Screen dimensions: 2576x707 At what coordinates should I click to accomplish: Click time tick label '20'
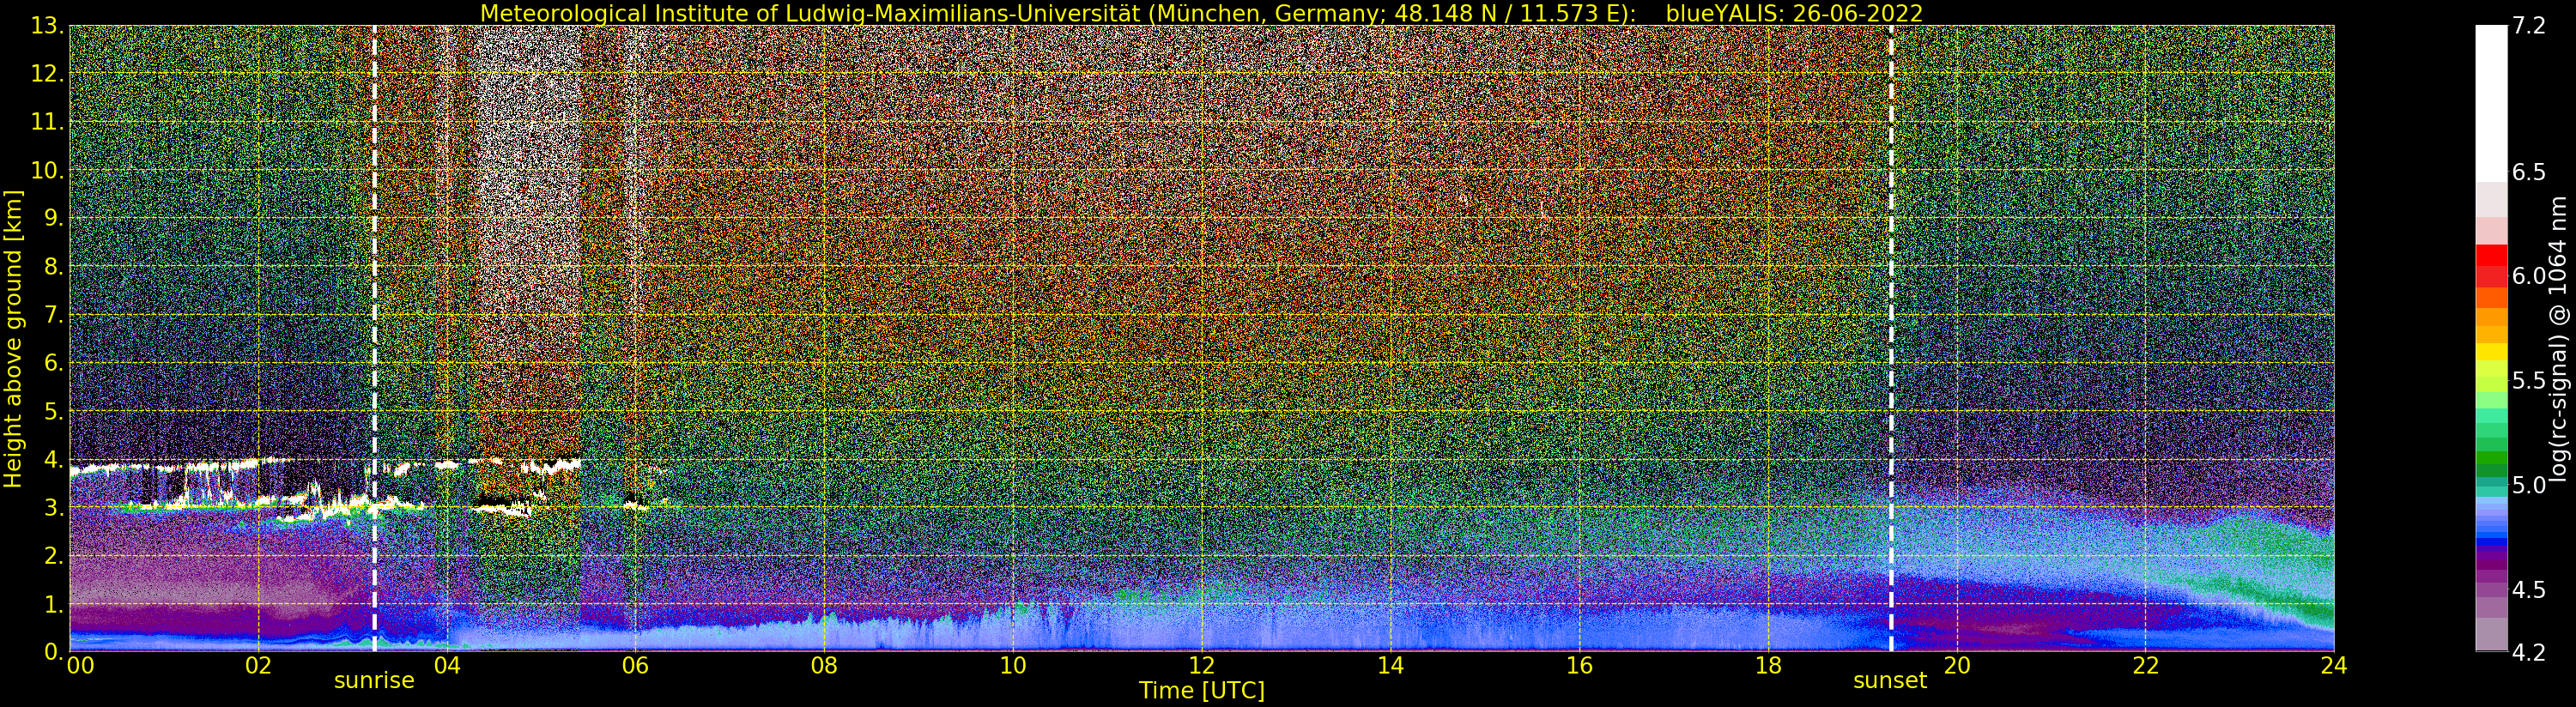tap(1957, 665)
